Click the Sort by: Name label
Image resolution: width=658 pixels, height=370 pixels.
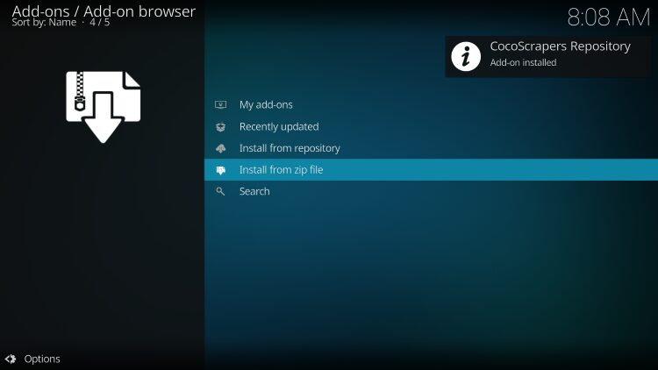tap(44, 22)
